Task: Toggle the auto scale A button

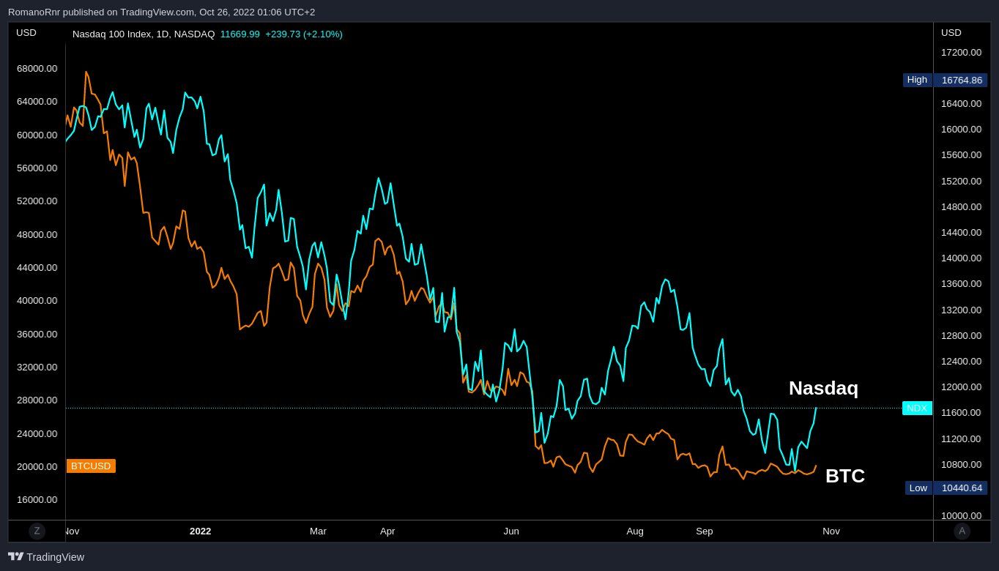Action: [962, 531]
